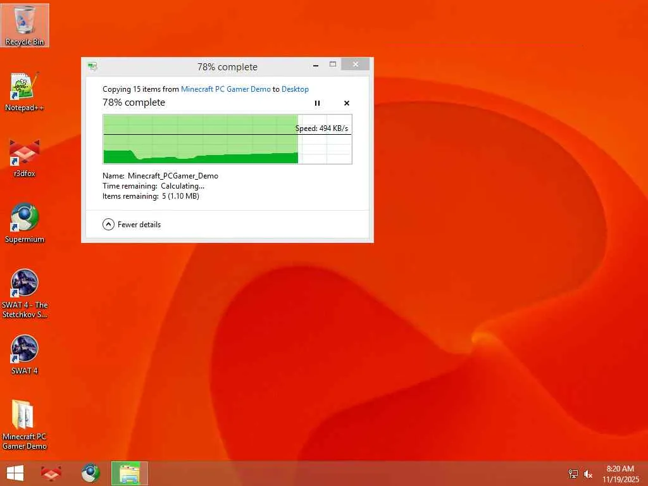Maximize the 78% complete dialog

click(x=333, y=65)
